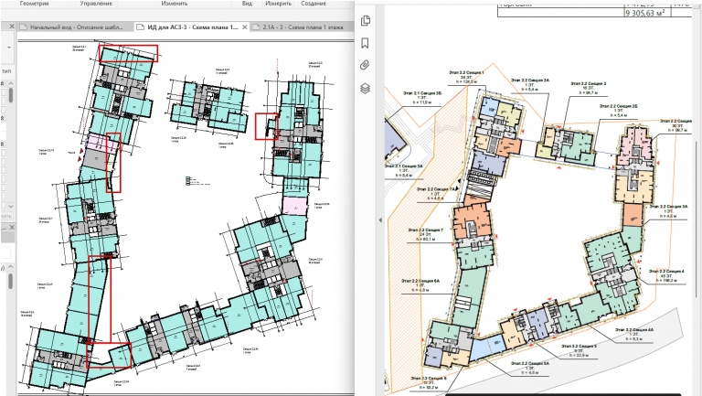Open '2.1А - 3 - Схема плана 1 этажа' tab
Viewport: 702px width, 396px height.
(303, 27)
